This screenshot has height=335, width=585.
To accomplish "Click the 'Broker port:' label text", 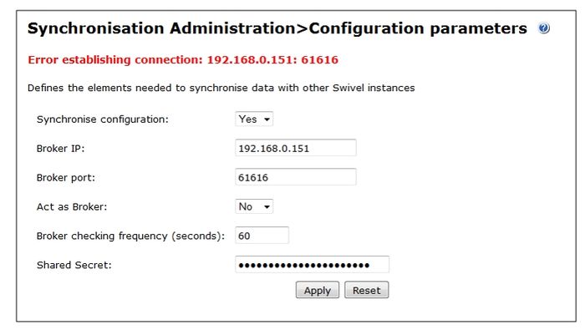I will pyautogui.click(x=65, y=178).
